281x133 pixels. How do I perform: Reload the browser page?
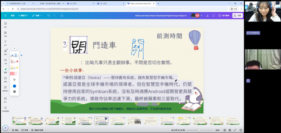[13, 9]
